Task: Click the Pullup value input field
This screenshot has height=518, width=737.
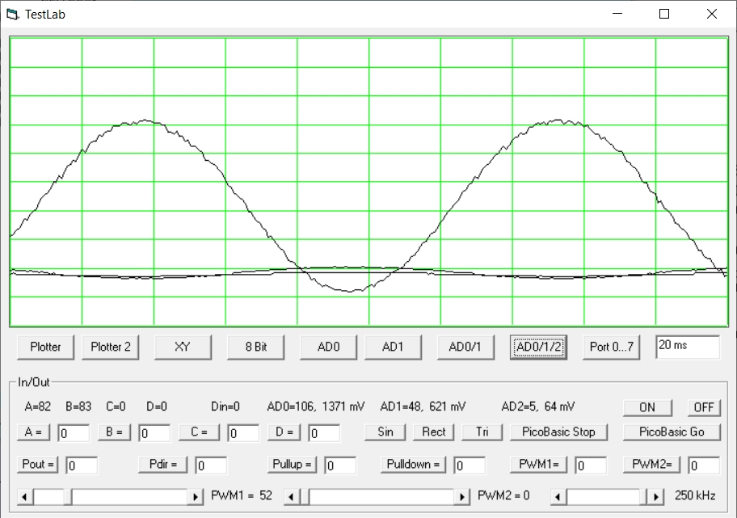Action: tap(340, 465)
